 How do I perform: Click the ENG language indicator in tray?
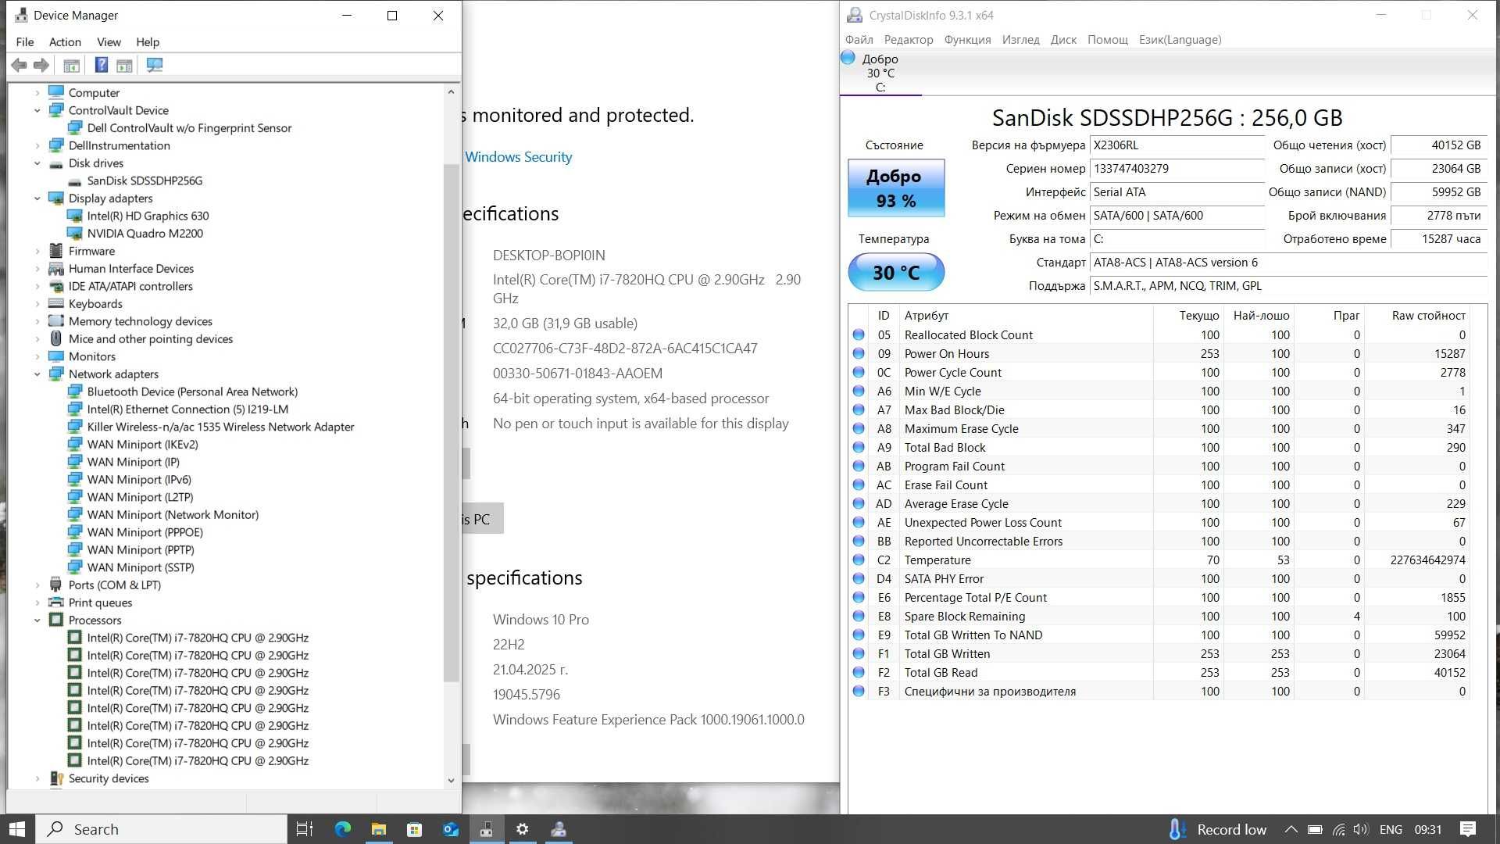tap(1391, 830)
